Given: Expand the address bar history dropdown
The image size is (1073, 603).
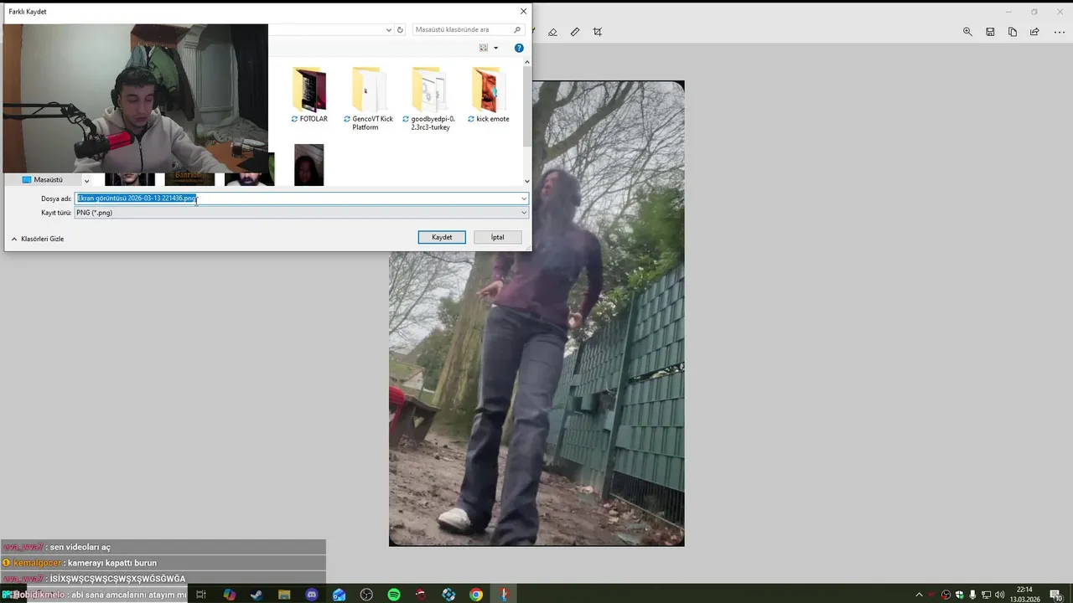Looking at the screenshot, I should tap(389, 29).
